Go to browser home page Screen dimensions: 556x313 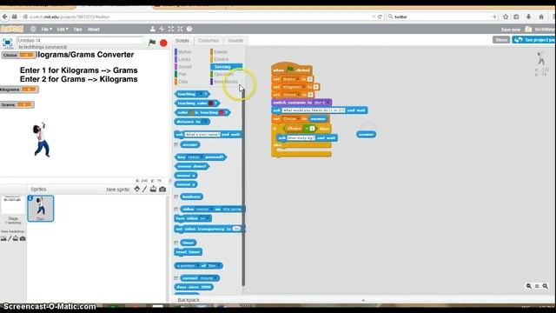click(x=541, y=17)
